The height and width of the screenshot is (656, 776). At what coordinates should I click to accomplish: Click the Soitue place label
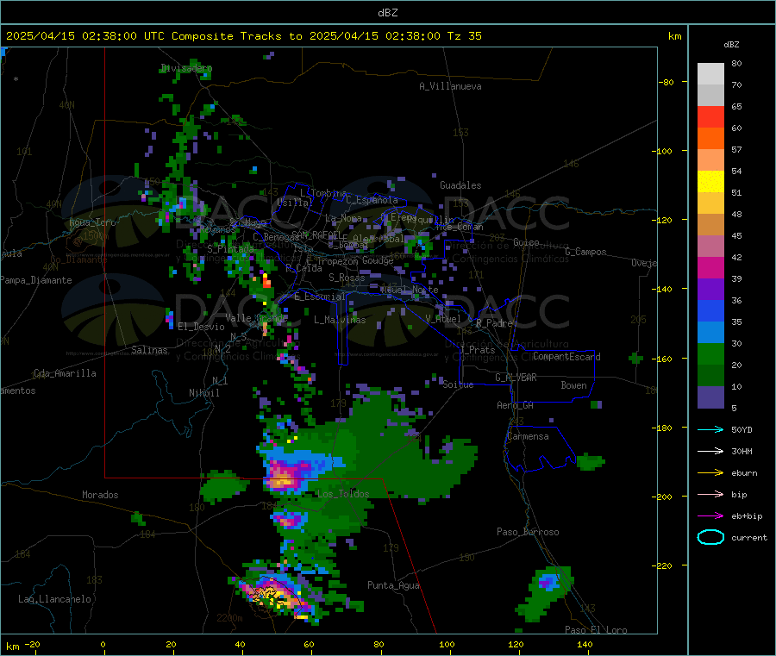click(x=458, y=384)
